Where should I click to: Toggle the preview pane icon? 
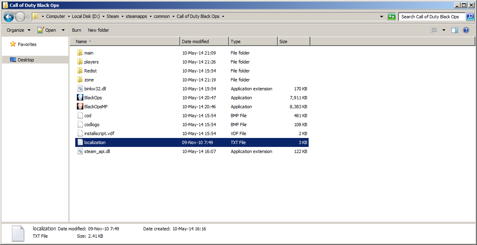click(455, 30)
